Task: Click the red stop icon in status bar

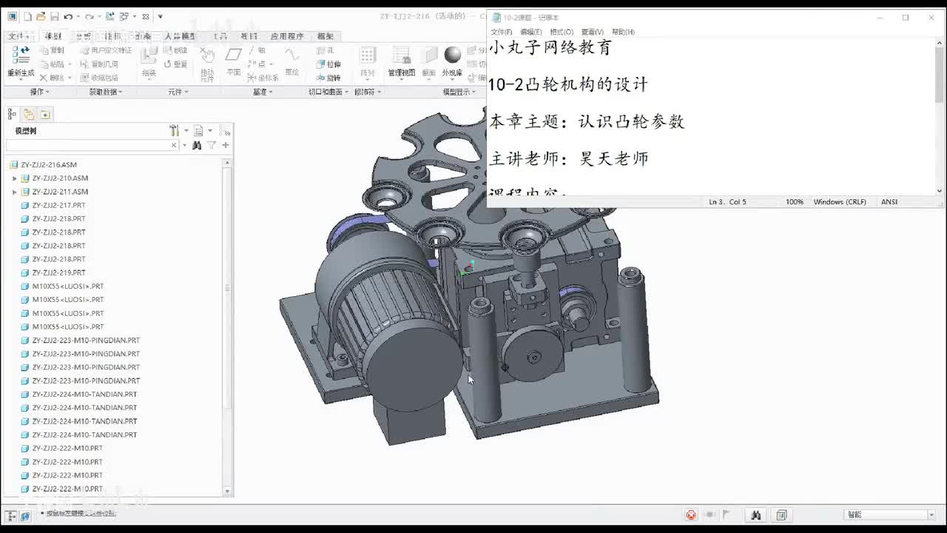Action: [x=691, y=514]
